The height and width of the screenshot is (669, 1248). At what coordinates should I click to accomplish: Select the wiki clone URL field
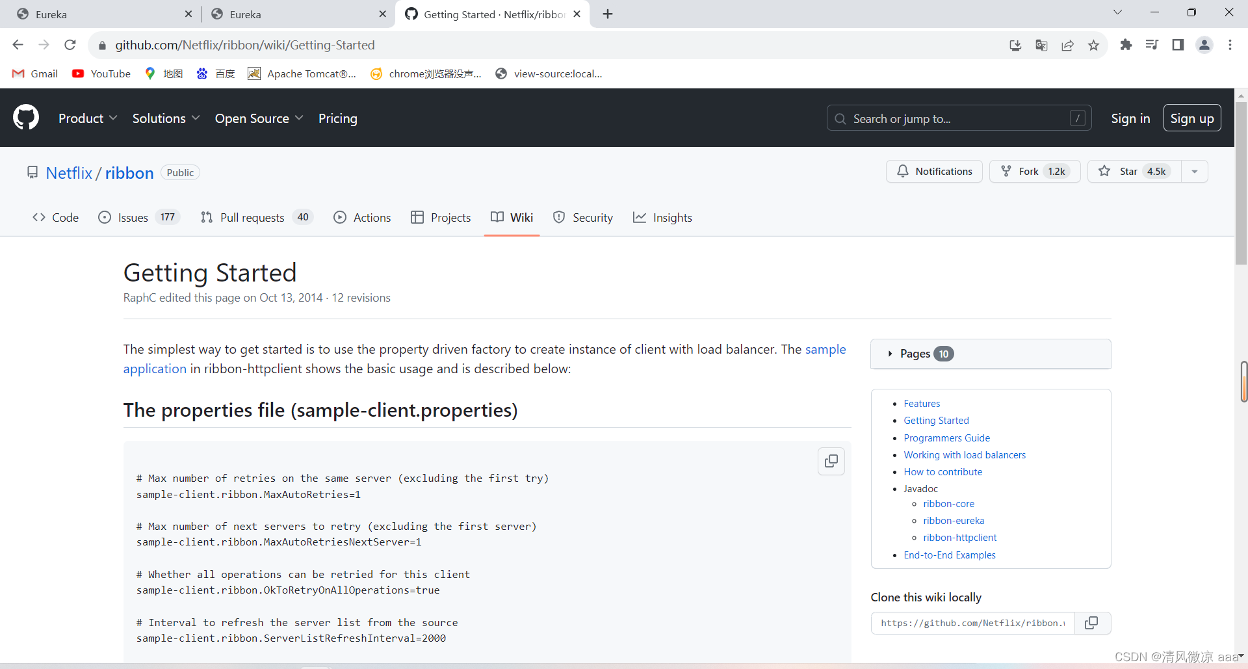click(973, 623)
